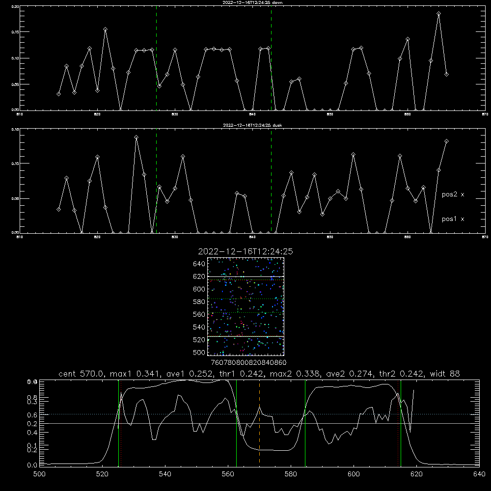Click the '2022-12-16T12:24:25 dawn' plot title

pos(253,2)
